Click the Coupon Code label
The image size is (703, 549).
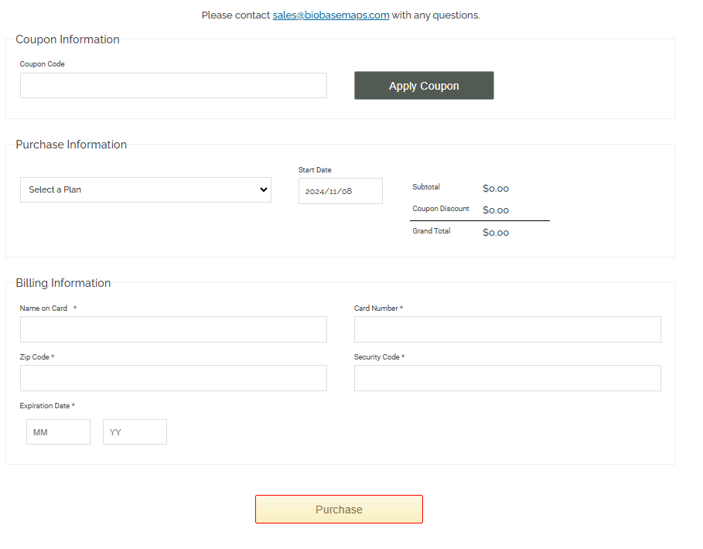point(42,64)
